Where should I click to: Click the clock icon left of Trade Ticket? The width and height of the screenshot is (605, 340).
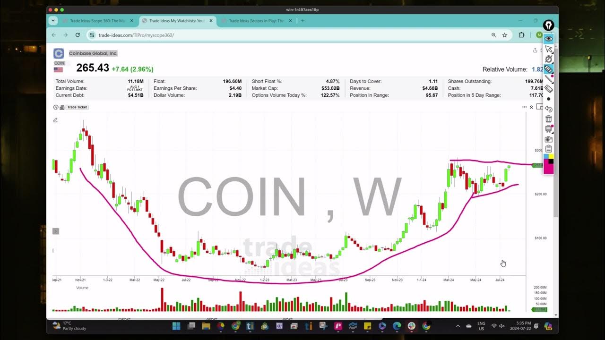coord(56,107)
